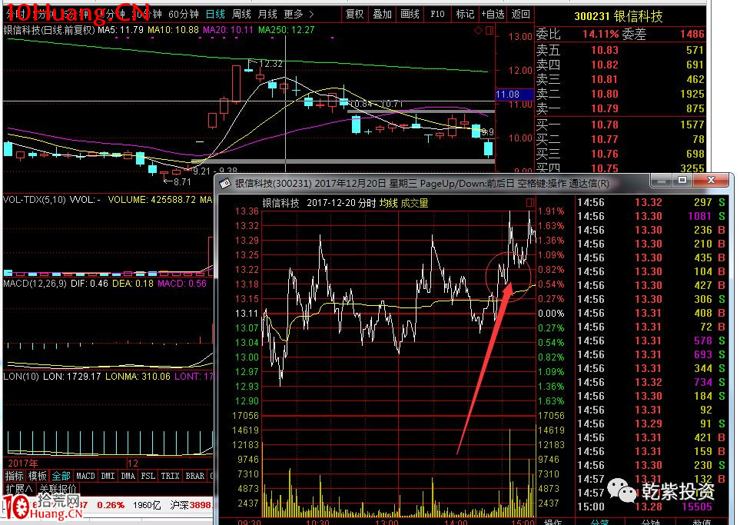
Task: Click the 卖四 price 10.82
Action: click(x=605, y=65)
